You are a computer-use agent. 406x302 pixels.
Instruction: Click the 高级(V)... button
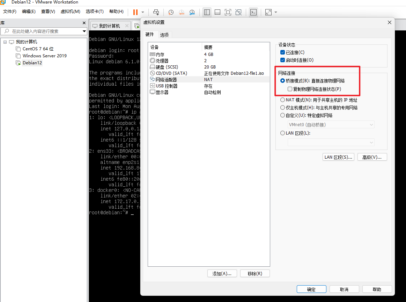click(372, 157)
